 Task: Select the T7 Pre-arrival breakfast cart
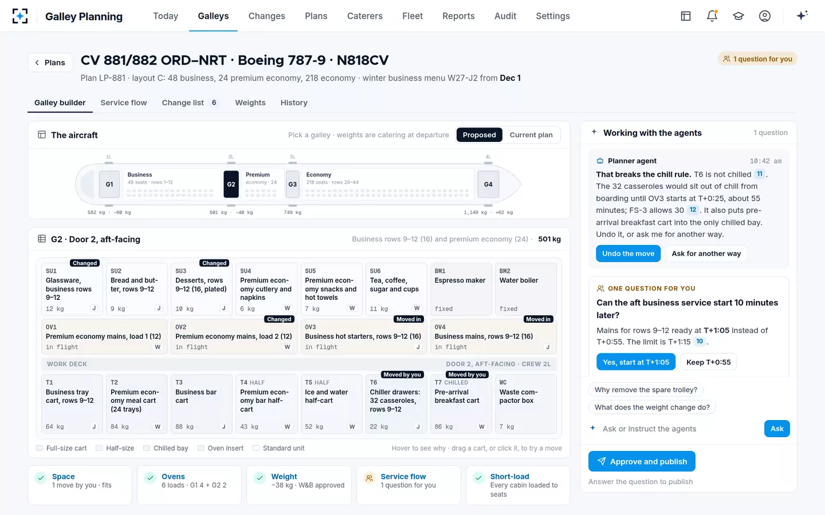click(x=461, y=404)
